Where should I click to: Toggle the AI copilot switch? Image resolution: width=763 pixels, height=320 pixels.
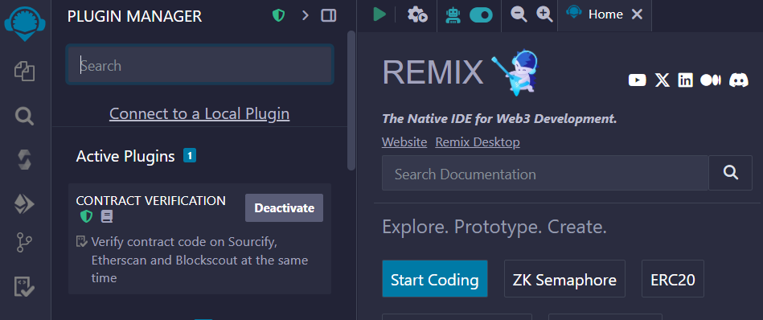(481, 15)
